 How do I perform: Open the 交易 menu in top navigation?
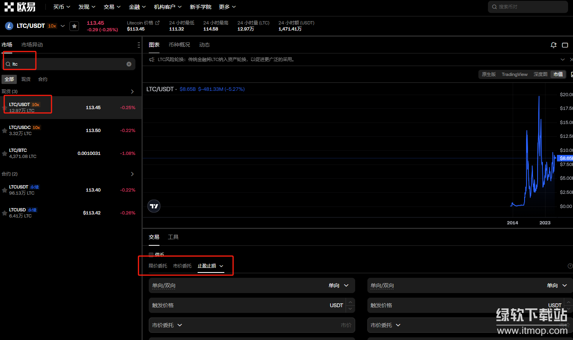[112, 7]
